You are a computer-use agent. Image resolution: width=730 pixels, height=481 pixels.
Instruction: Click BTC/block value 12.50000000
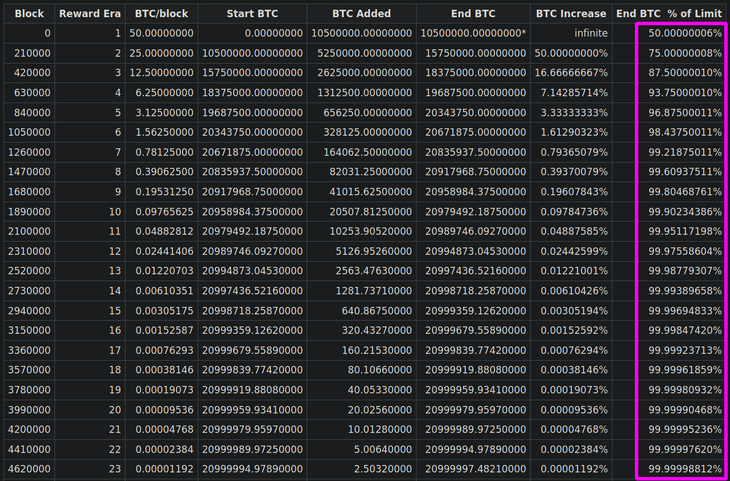[162, 73]
